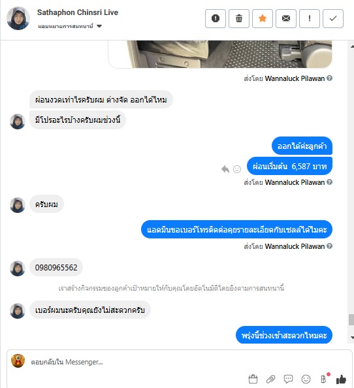Click the Sathaphon Chinsri Live name link
This screenshot has height=388, width=354.
click(78, 12)
